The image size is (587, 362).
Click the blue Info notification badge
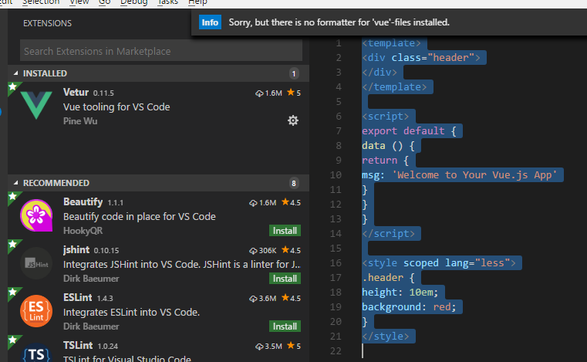pos(210,22)
